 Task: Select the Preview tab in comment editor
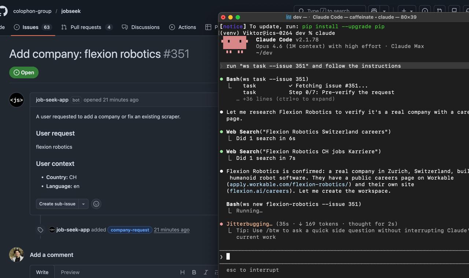click(x=70, y=272)
